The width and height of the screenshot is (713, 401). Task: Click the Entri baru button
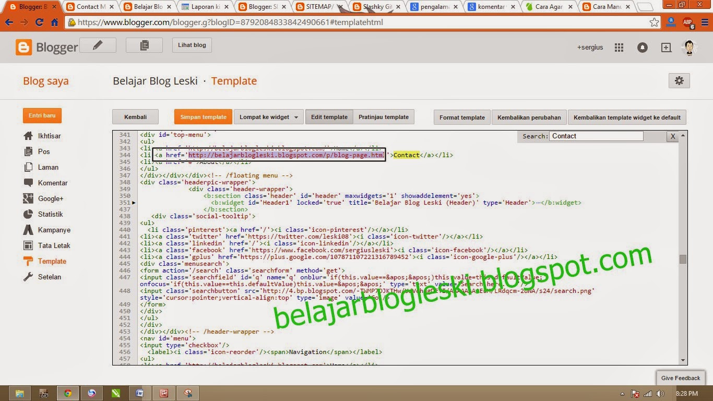[x=42, y=115]
